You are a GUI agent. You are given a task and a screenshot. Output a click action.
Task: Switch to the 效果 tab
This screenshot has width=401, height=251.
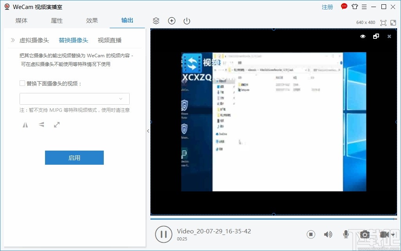(92, 20)
